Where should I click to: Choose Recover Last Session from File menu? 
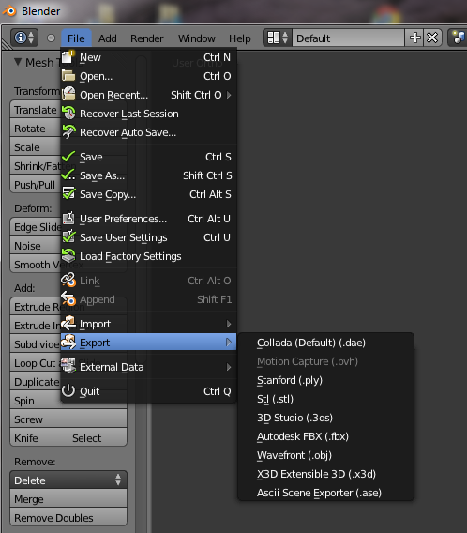(x=148, y=114)
